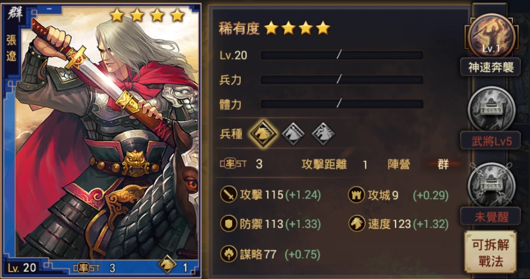
Task: Tap the 可拆解戰法 button
Action: coord(490,252)
